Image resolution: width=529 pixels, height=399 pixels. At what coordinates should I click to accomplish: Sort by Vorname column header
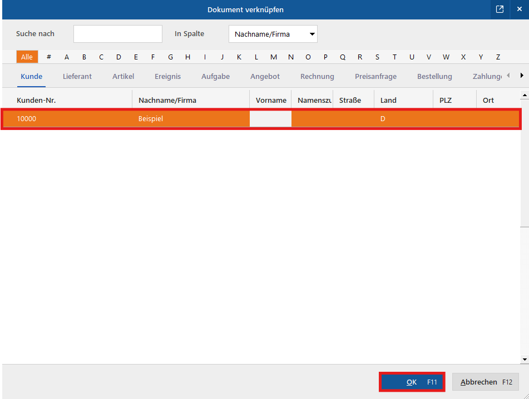coord(270,100)
